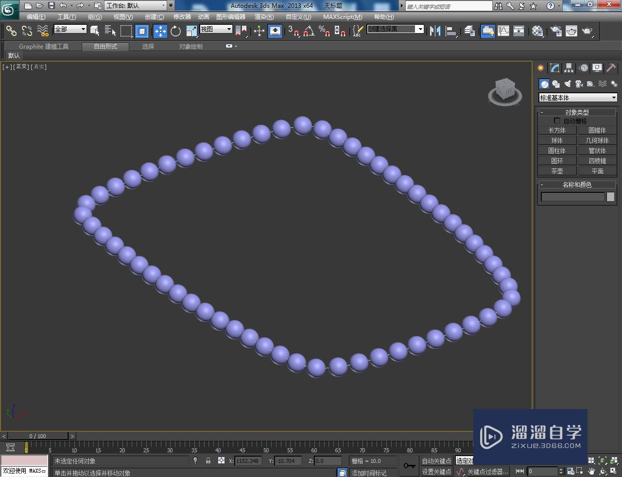Create a 长方体 box primitive

pos(557,130)
